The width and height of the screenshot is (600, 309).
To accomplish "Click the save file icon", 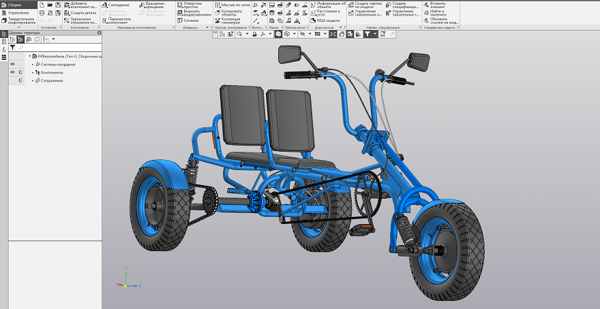I will coord(57,5).
